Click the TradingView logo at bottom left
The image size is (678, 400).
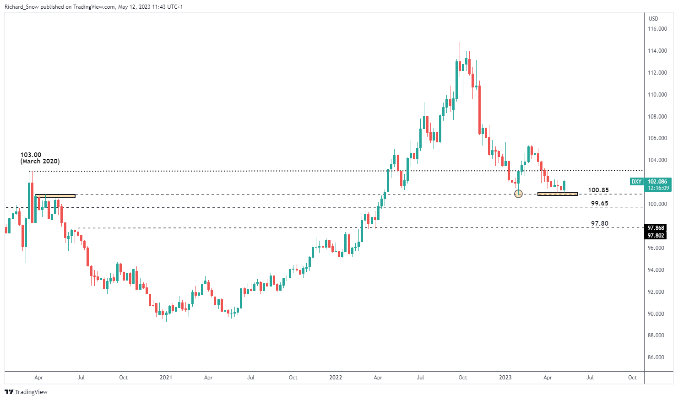point(26,392)
